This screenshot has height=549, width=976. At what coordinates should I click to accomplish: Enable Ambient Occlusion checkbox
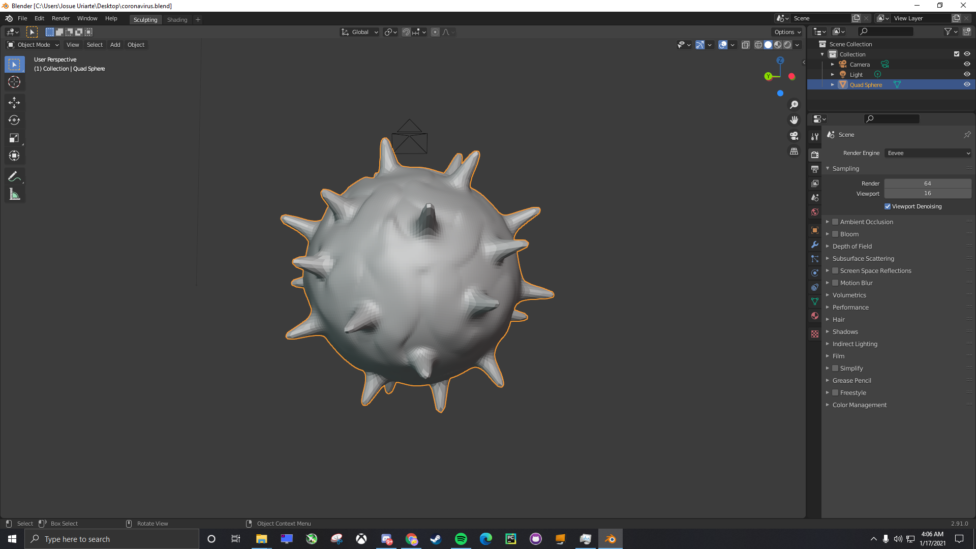tap(835, 222)
